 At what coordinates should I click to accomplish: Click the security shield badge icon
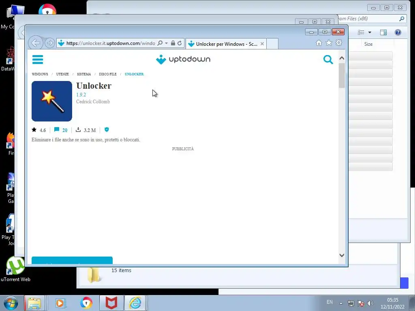point(107,130)
